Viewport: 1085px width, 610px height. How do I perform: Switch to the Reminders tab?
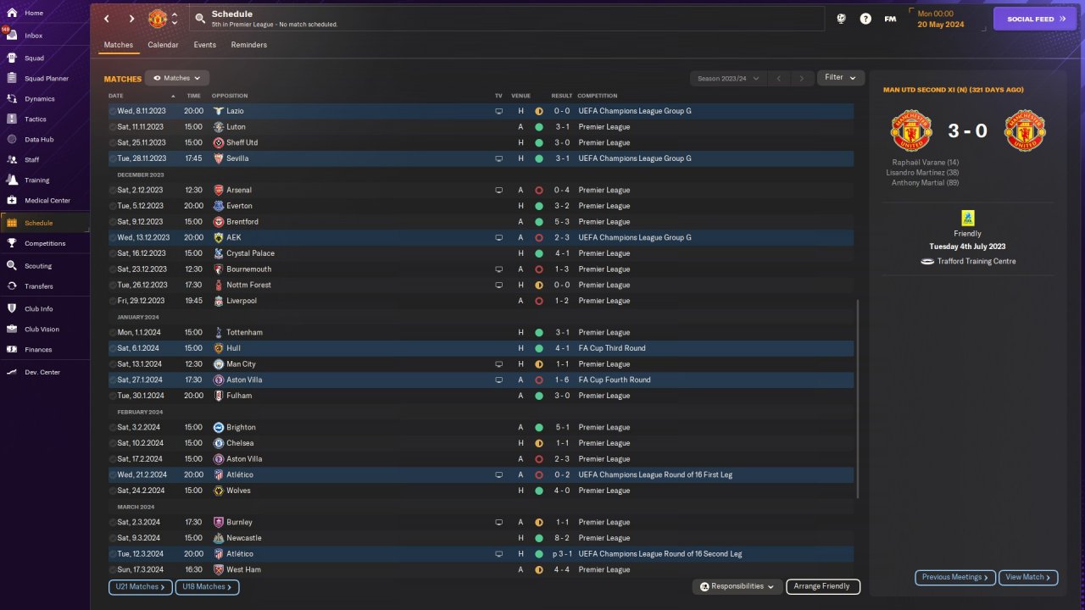click(248, 45)
